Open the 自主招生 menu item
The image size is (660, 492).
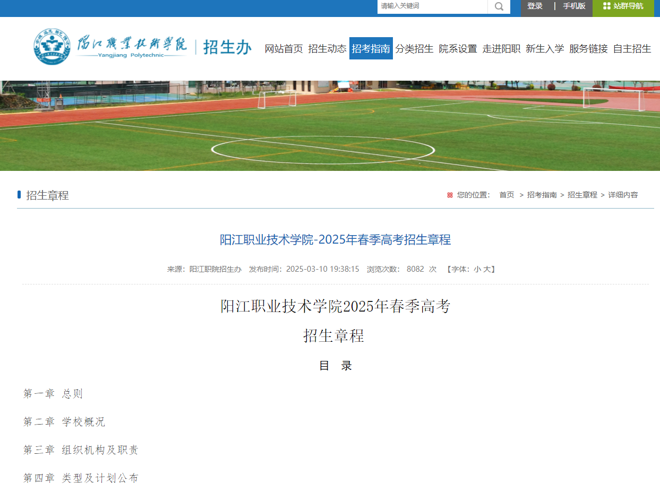[x=631, y=48]
